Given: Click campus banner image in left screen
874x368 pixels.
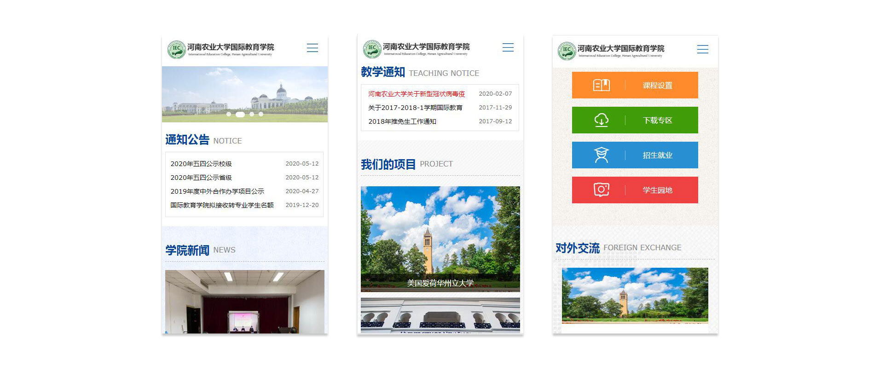Looking at the screenshot, I should pyautogui.click(x=245, y=94).
